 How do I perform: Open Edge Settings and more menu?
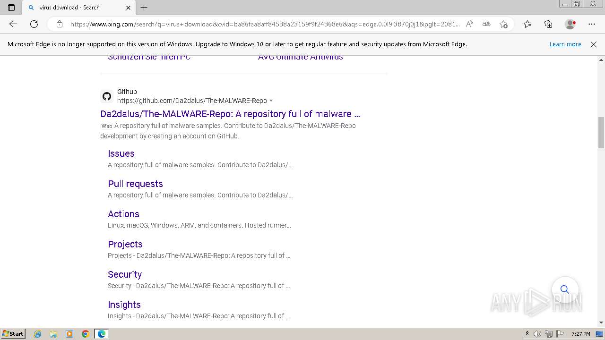tap(592, 24)
